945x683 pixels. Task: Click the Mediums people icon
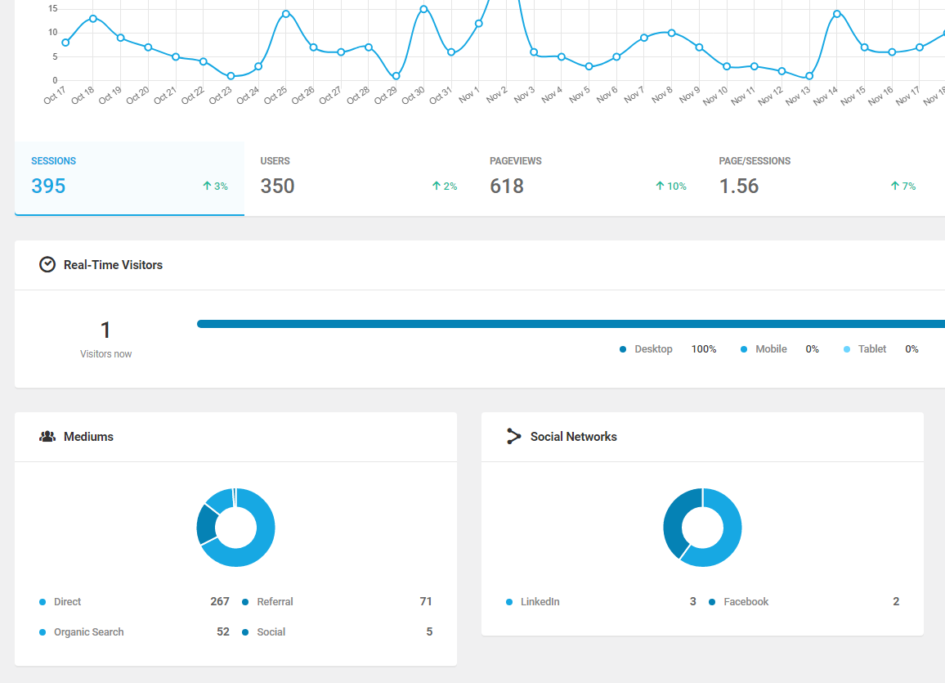pos(47,437)
